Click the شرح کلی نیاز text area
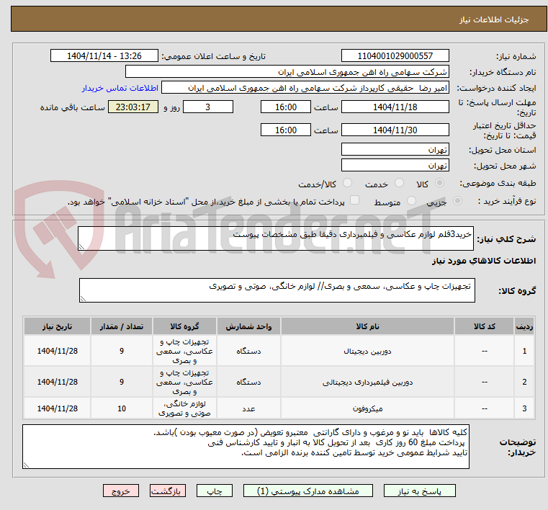This screenshot has height=510, width=548. tap(276, 238)
